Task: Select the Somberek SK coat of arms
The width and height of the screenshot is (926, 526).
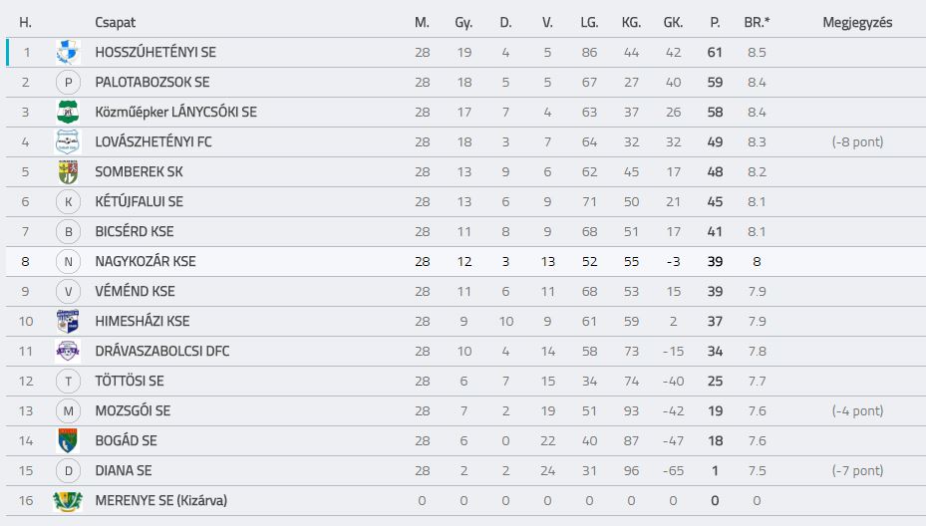Action: (68, 171)
